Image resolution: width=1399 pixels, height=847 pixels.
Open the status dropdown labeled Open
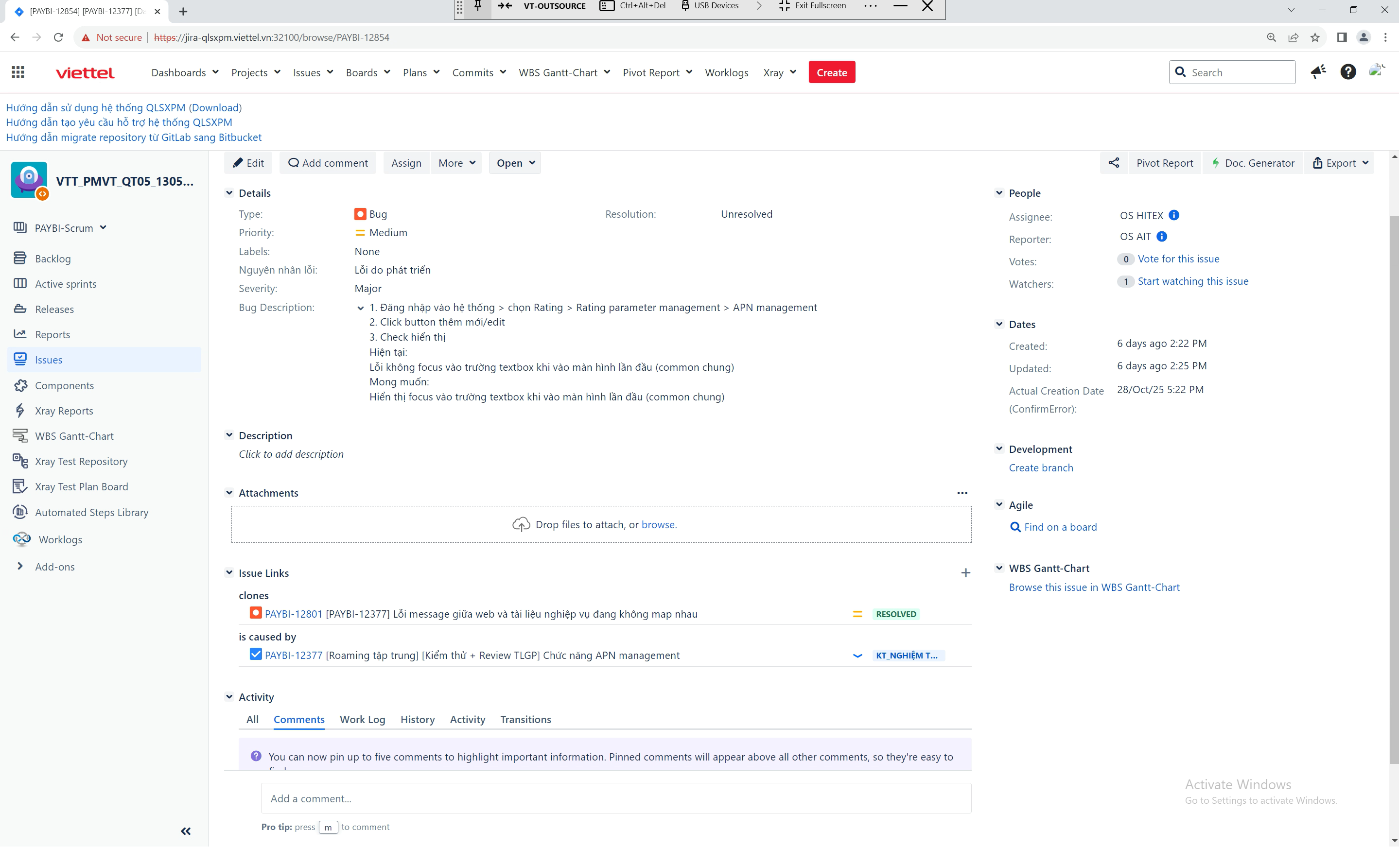click(x=514, y=163)
